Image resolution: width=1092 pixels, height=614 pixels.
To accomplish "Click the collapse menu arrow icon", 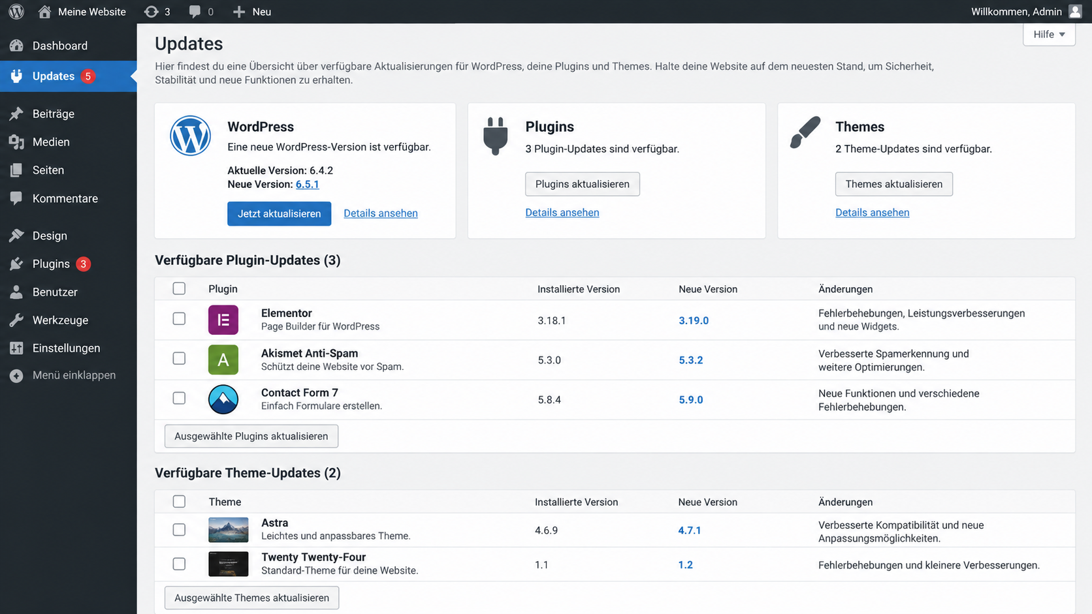I will pos(16,376).
